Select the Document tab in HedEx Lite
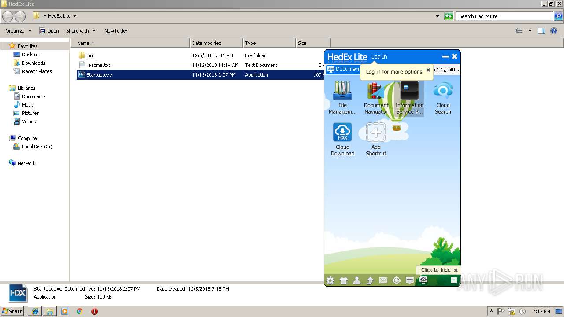564x317 pixels. coord(343,69)
